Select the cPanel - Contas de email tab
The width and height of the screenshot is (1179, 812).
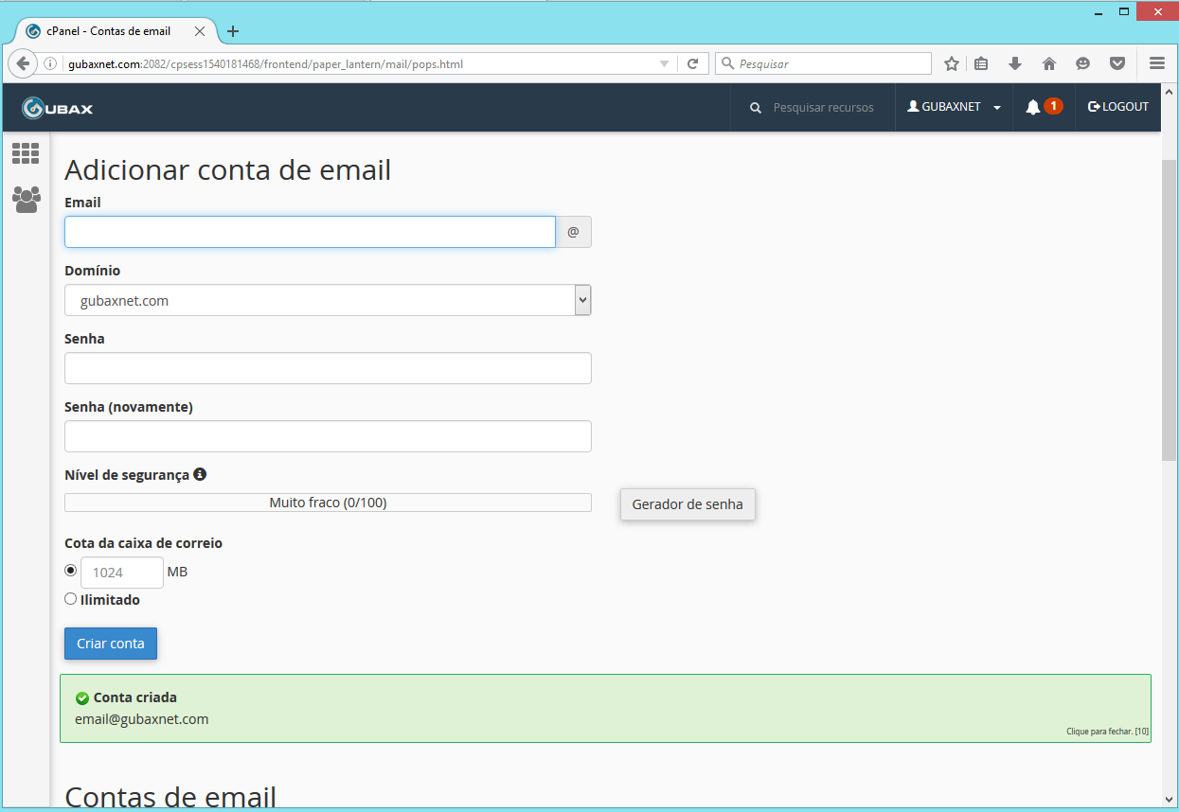(x=107, y=30)
